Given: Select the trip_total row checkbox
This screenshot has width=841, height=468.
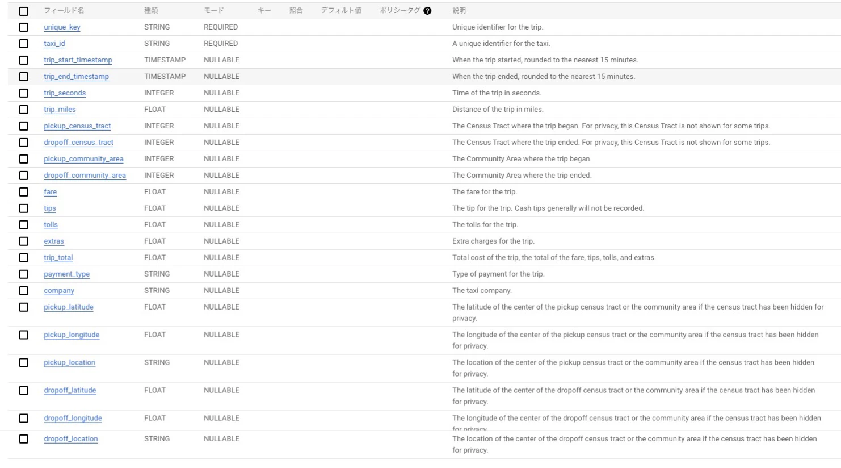Looking at the screenshot, I should 23,258.
